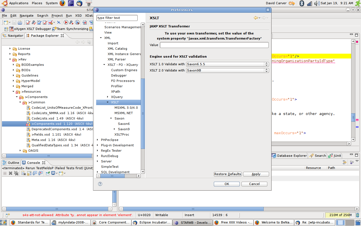Screen dimensions: 361x226
Task: Click the Preferences dialog help question mark
Action: 100,184
